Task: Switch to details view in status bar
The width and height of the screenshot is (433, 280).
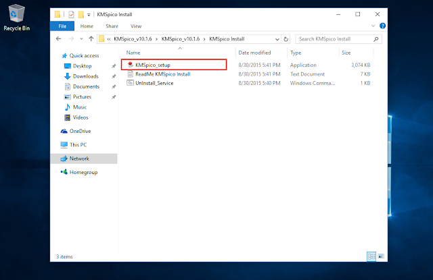Action: click(371, 256)
